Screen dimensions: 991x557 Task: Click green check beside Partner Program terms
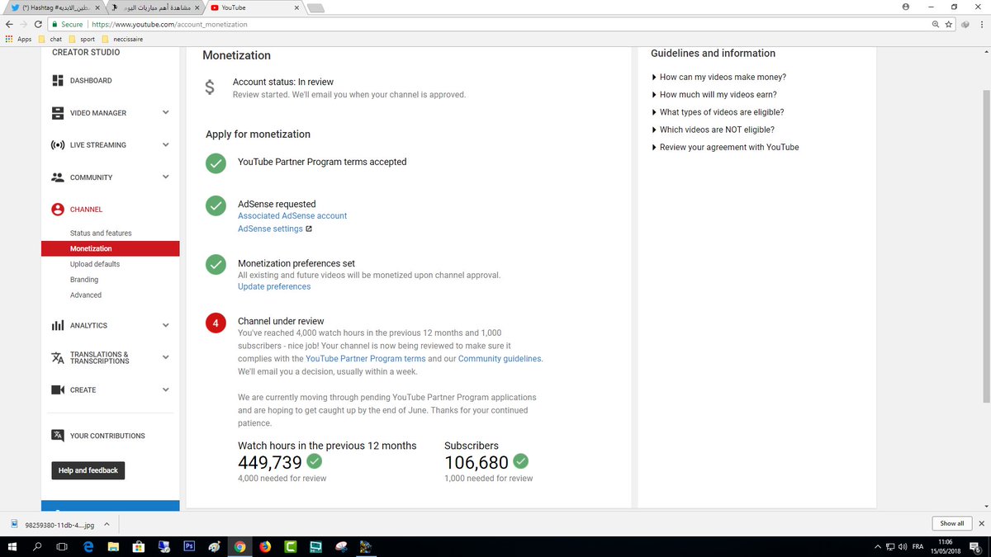pyautogui.click(x=216, y=163)
